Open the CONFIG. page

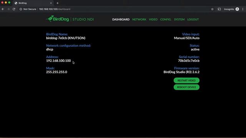tap(166, 20)
